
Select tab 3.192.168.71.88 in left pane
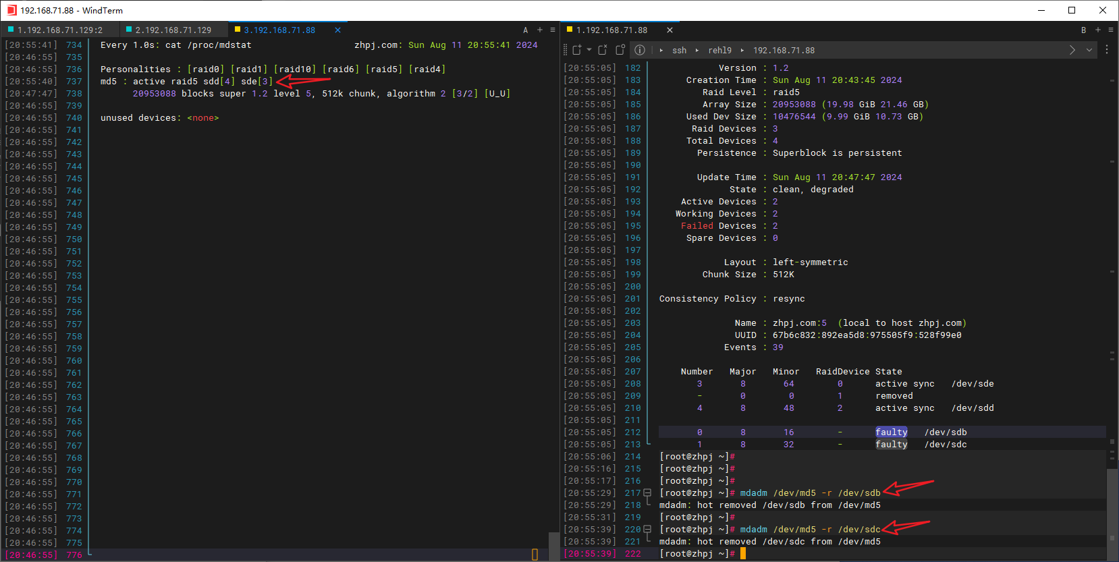tap(279, 30)
